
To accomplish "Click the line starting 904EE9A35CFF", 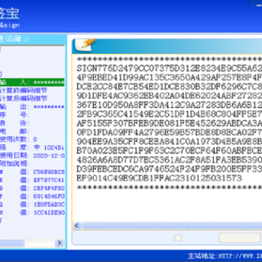I will pos(170,142).
